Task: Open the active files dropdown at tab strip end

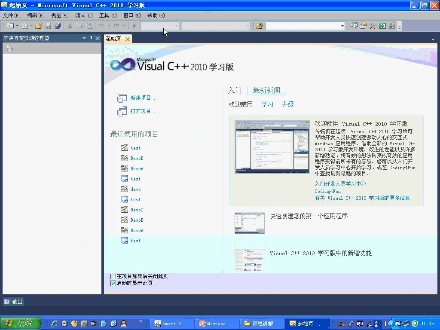Action: click(x=433, y=40)
